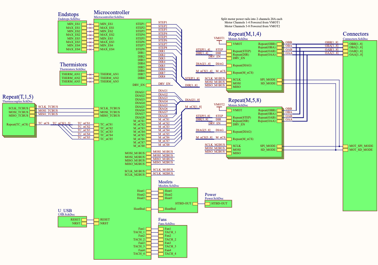This screenshot has height=265, width=378.
Task: Click the STEP[1..8] bus net label
Action: tap(192, 78)
